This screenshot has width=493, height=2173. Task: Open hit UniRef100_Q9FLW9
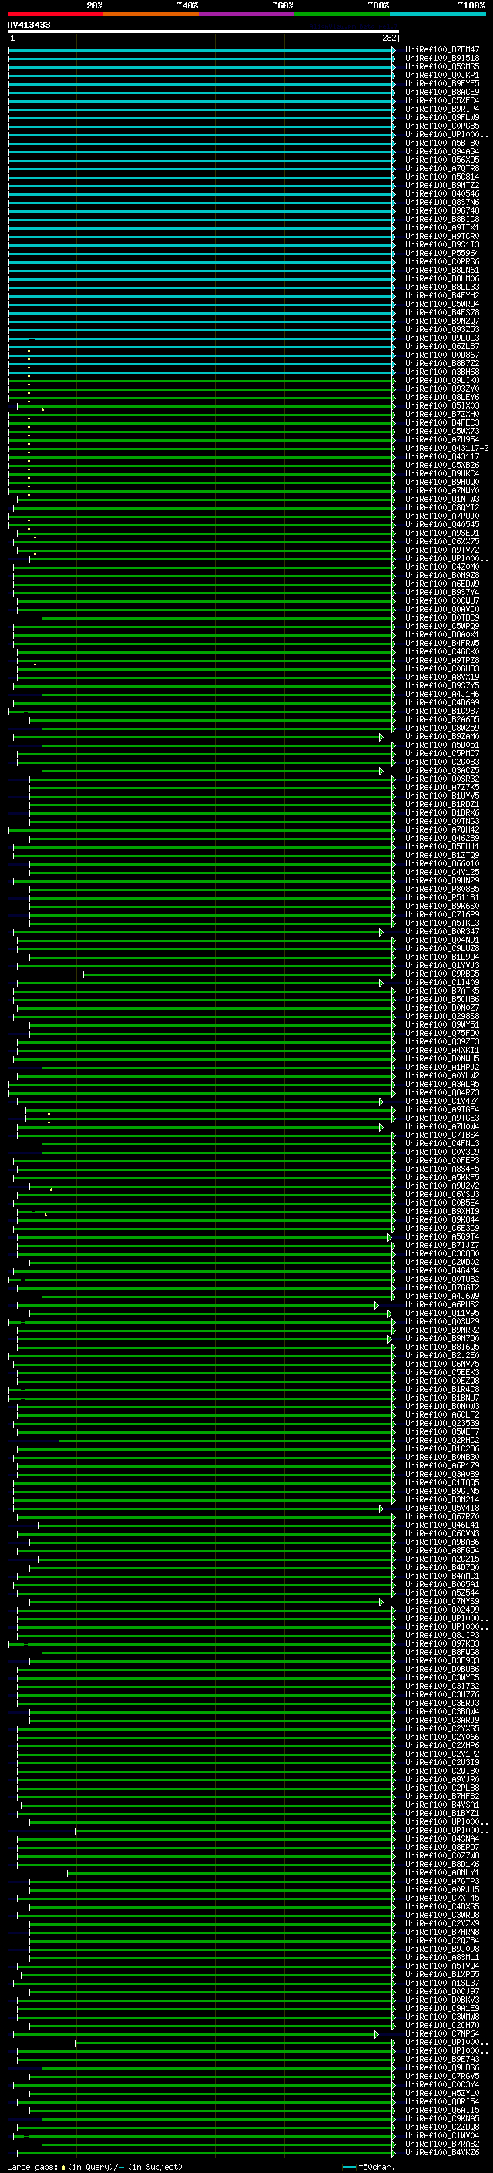pos(442,117)
